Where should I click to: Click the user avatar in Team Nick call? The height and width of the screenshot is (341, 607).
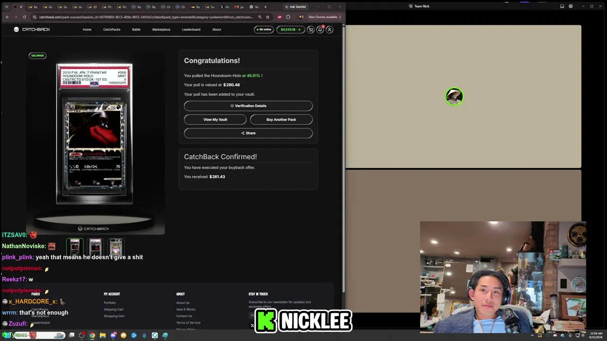[454, 97]
